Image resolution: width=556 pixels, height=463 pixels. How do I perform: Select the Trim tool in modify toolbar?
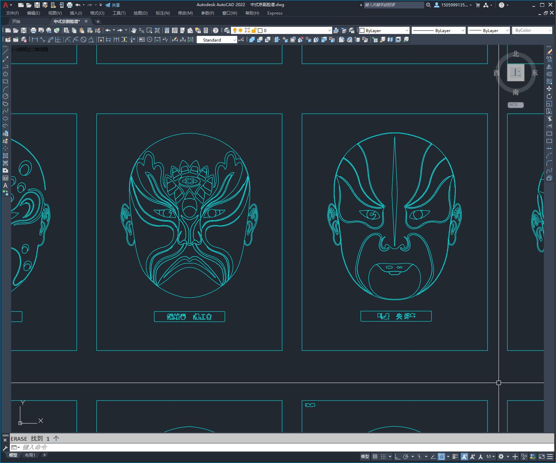[x=549, y=119]
